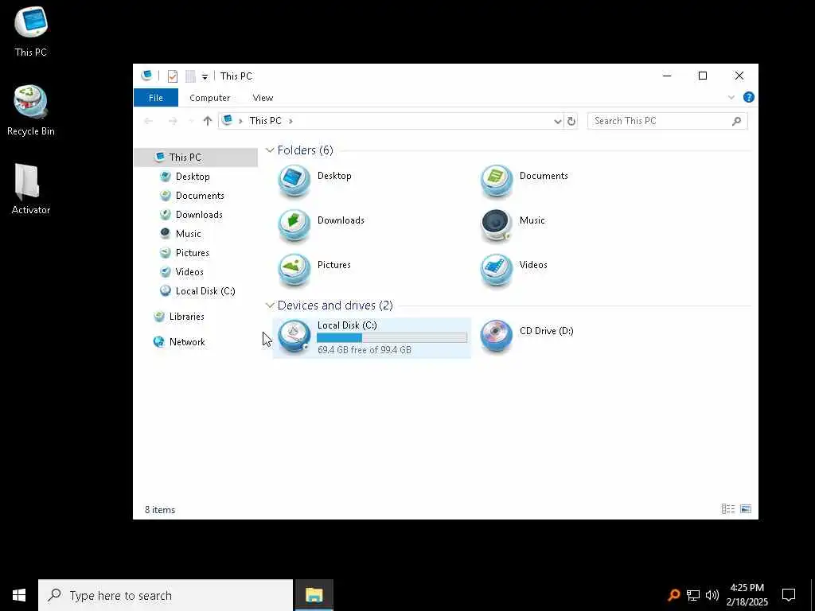Open the Recent locations dropdown arrow
This screenshot has height=611, width=815.
click(x=191, y=121)
